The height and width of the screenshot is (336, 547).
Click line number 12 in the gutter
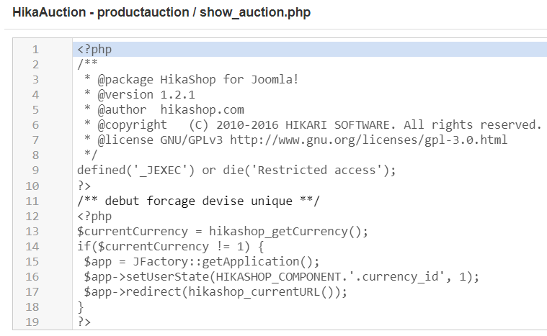[x=32, y=217]
